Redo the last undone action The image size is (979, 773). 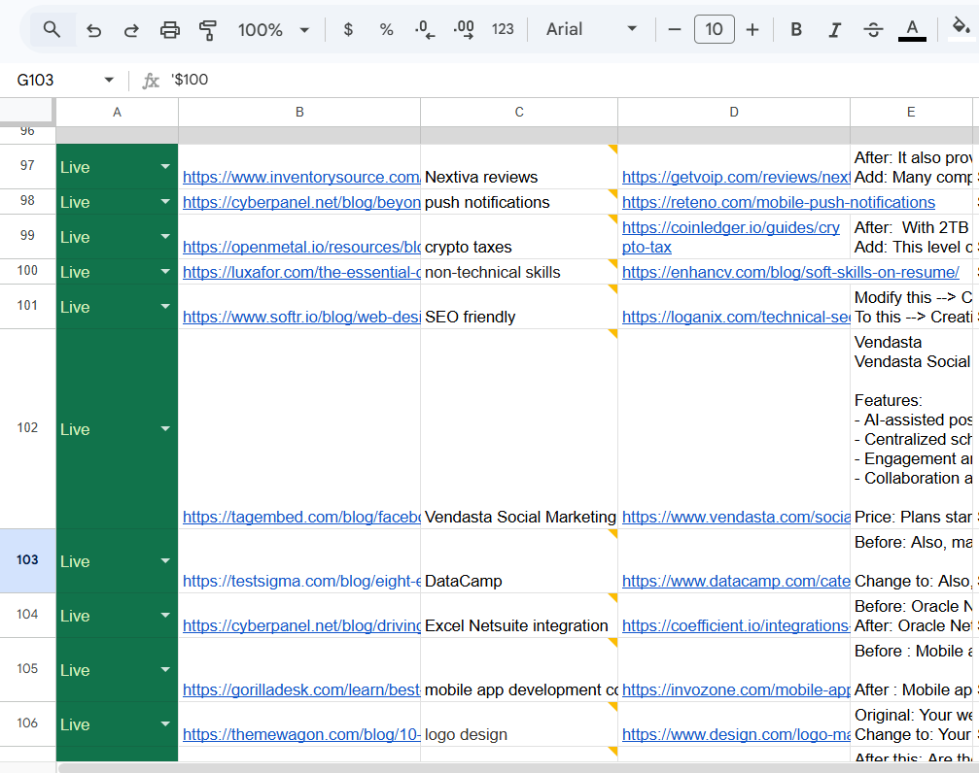131,30
